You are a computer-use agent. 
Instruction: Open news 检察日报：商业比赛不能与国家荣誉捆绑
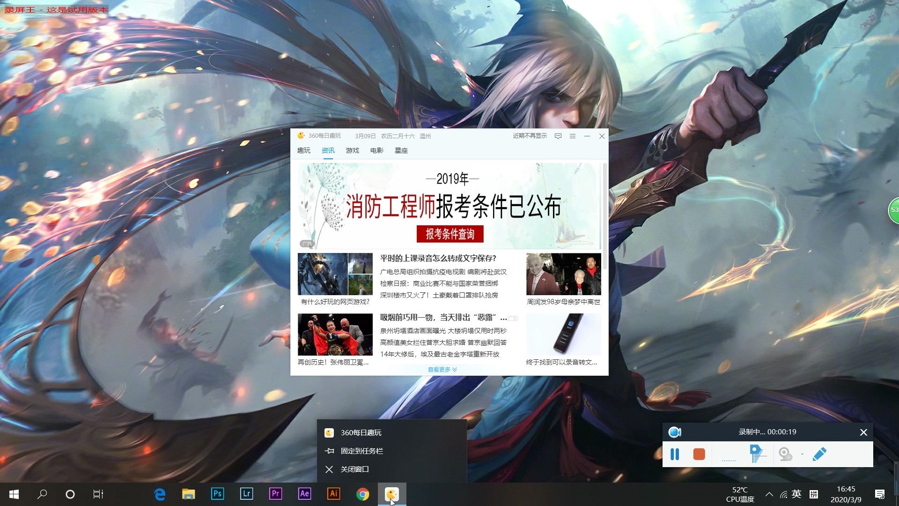pyautogui.click(x=439, y=283)
